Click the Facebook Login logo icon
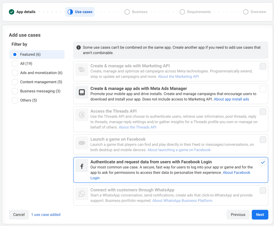 (x=82, y=166)
